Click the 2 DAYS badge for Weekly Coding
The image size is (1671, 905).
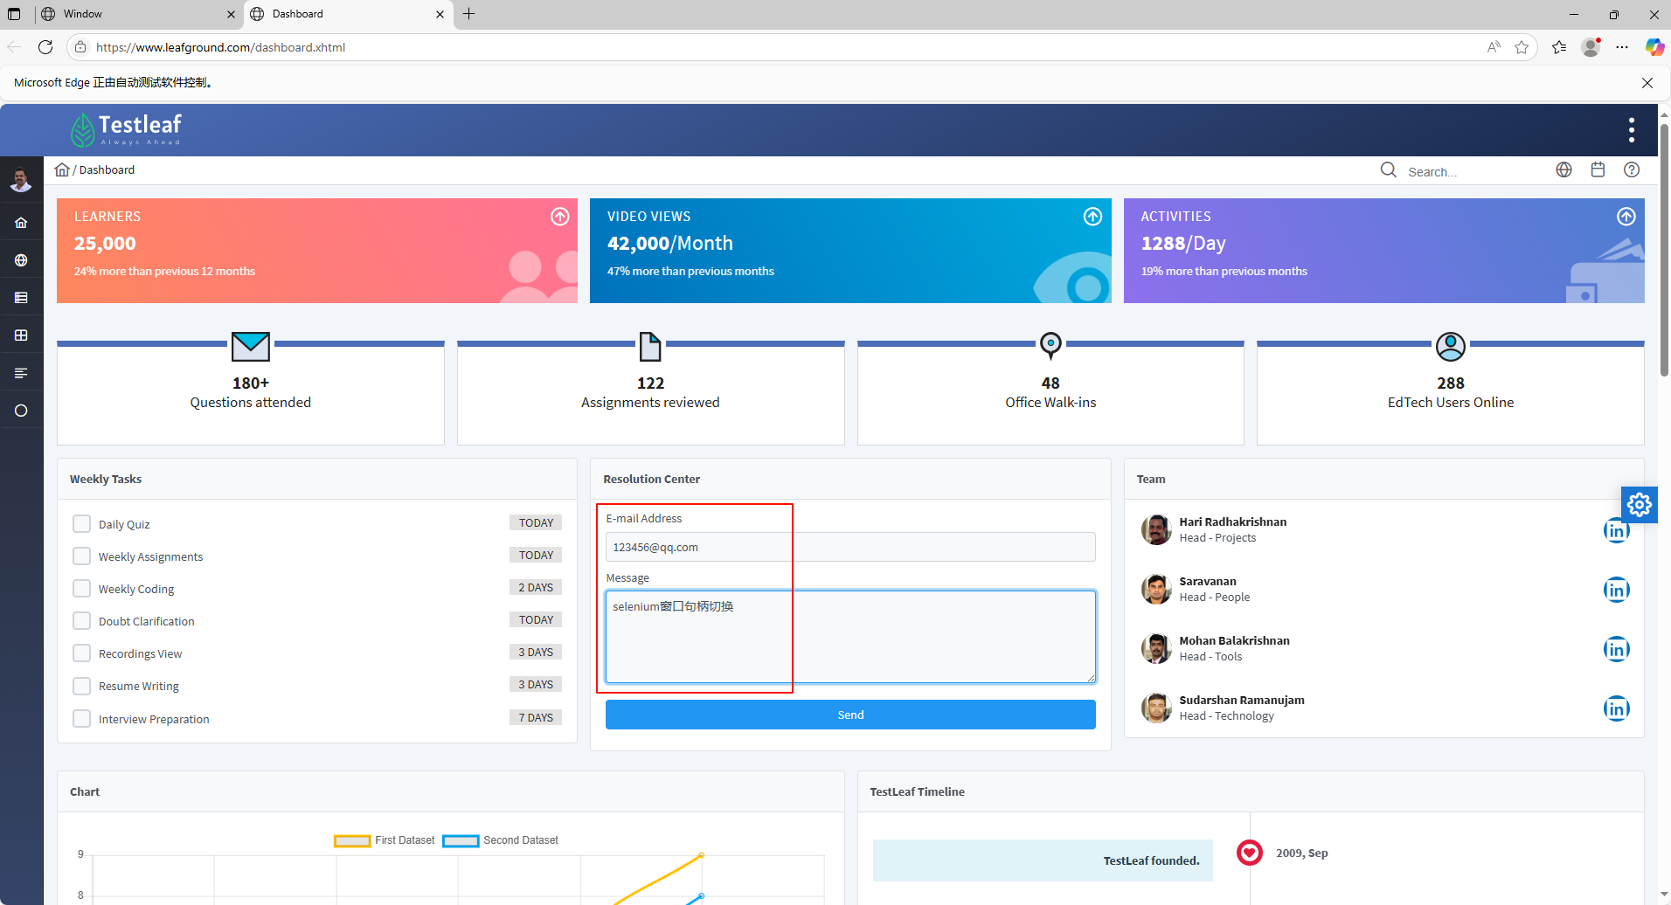[x=535, y=587]
